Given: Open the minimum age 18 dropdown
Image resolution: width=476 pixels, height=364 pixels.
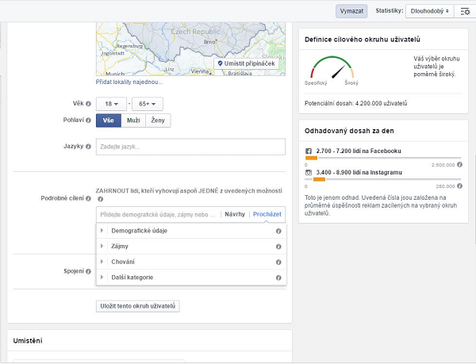Looking at the screenshot, I should click(111, 104).
